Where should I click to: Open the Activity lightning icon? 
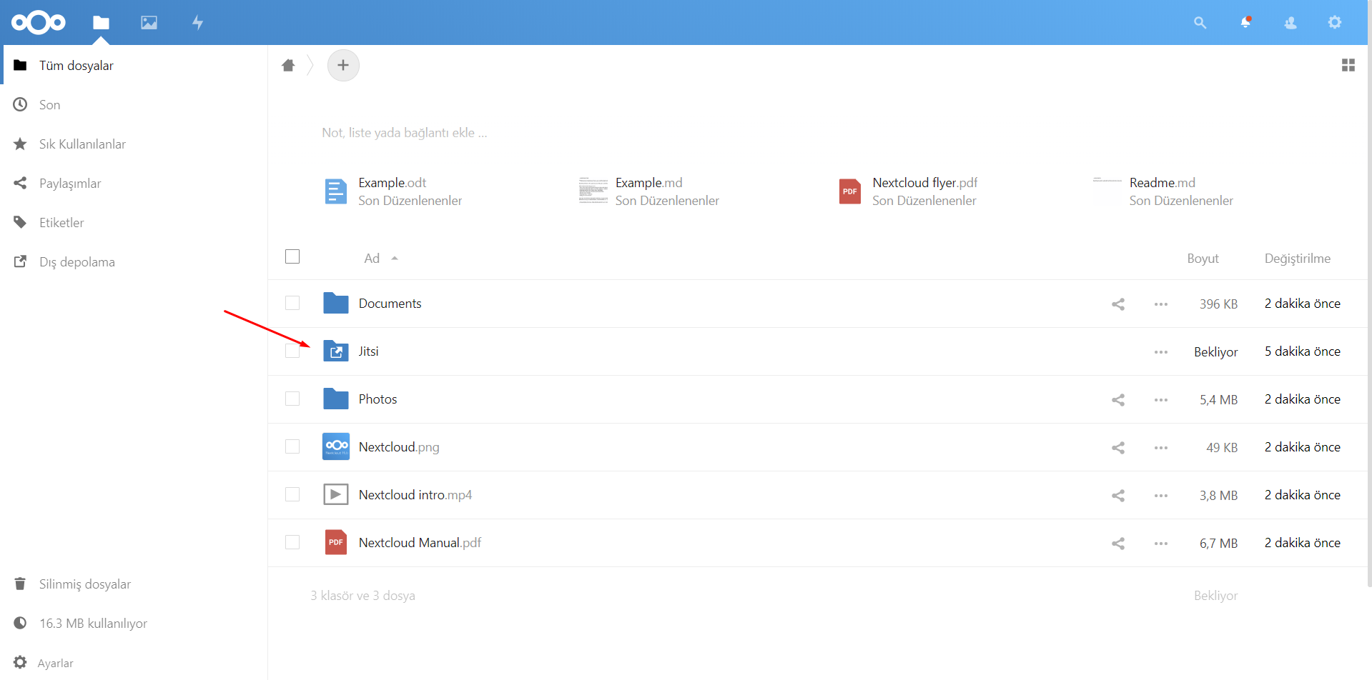tap(198, 23)
